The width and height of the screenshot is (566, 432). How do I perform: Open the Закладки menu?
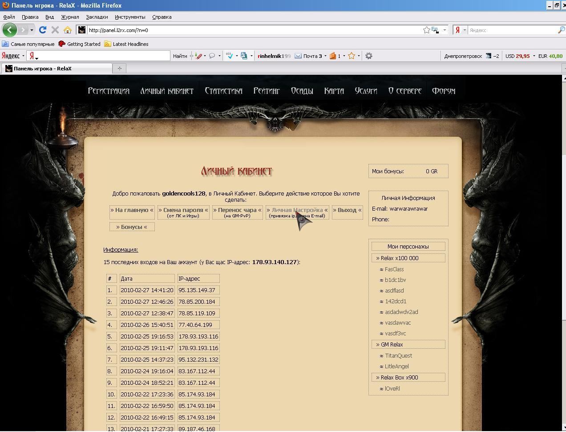coord(97,17)
